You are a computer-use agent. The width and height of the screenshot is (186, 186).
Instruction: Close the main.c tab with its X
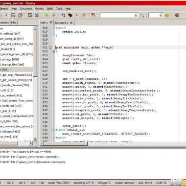pyautogui.click(x=51, y=23)
